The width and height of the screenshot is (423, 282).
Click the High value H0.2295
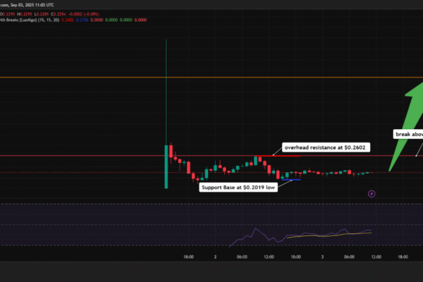[25, 14]
